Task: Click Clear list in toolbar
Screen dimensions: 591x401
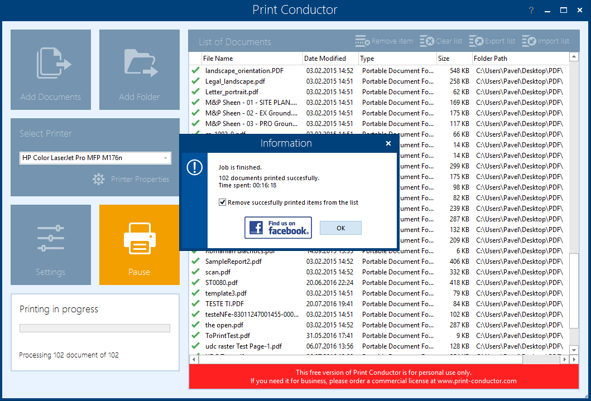Action: point(441,41)
